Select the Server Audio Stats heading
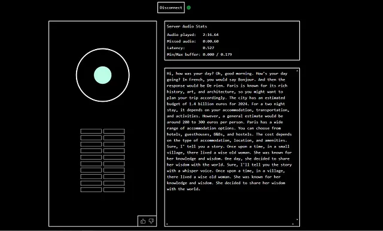383x231 pixels. (x=187, y=26)
